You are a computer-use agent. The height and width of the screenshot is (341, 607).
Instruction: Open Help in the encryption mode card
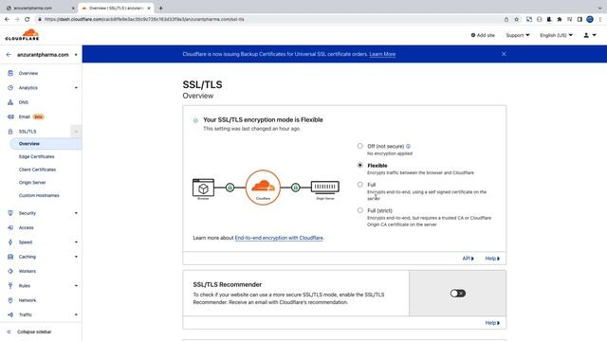point(492,259)
